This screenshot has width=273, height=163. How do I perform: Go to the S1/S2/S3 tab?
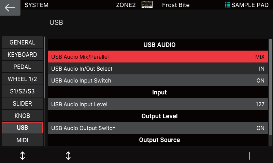click(22, 91)
